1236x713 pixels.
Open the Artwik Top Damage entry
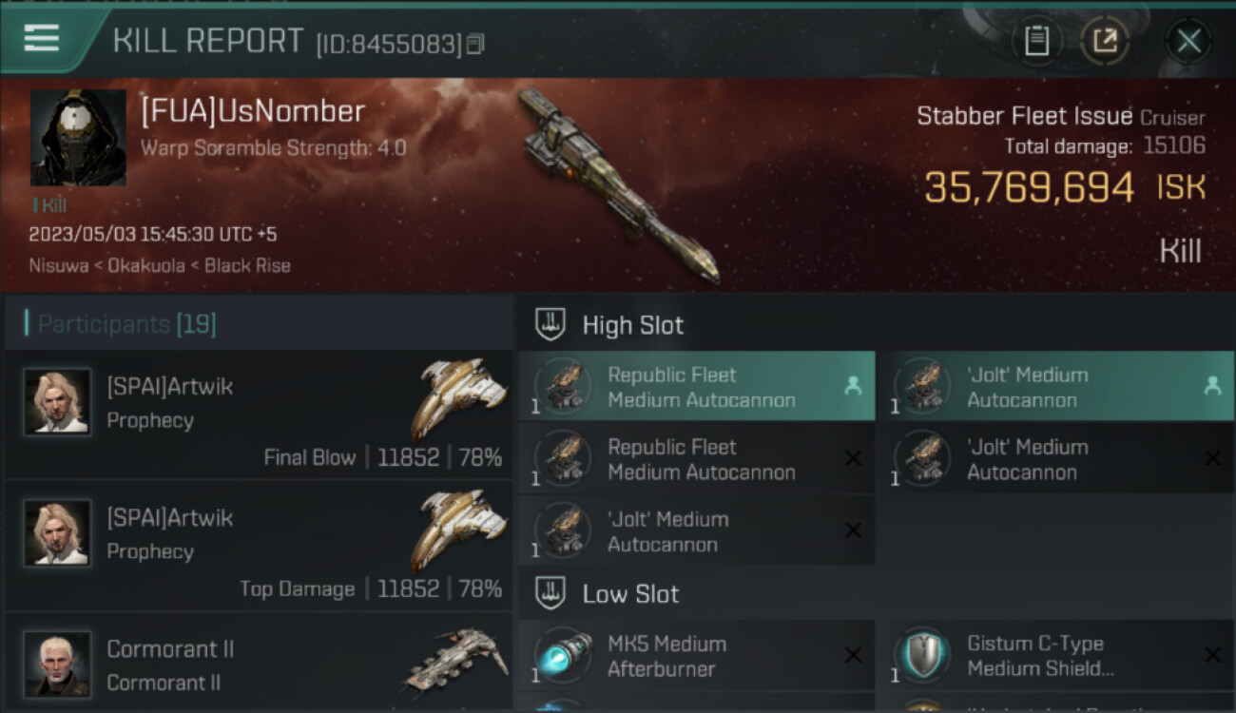[x=259, y=546]
